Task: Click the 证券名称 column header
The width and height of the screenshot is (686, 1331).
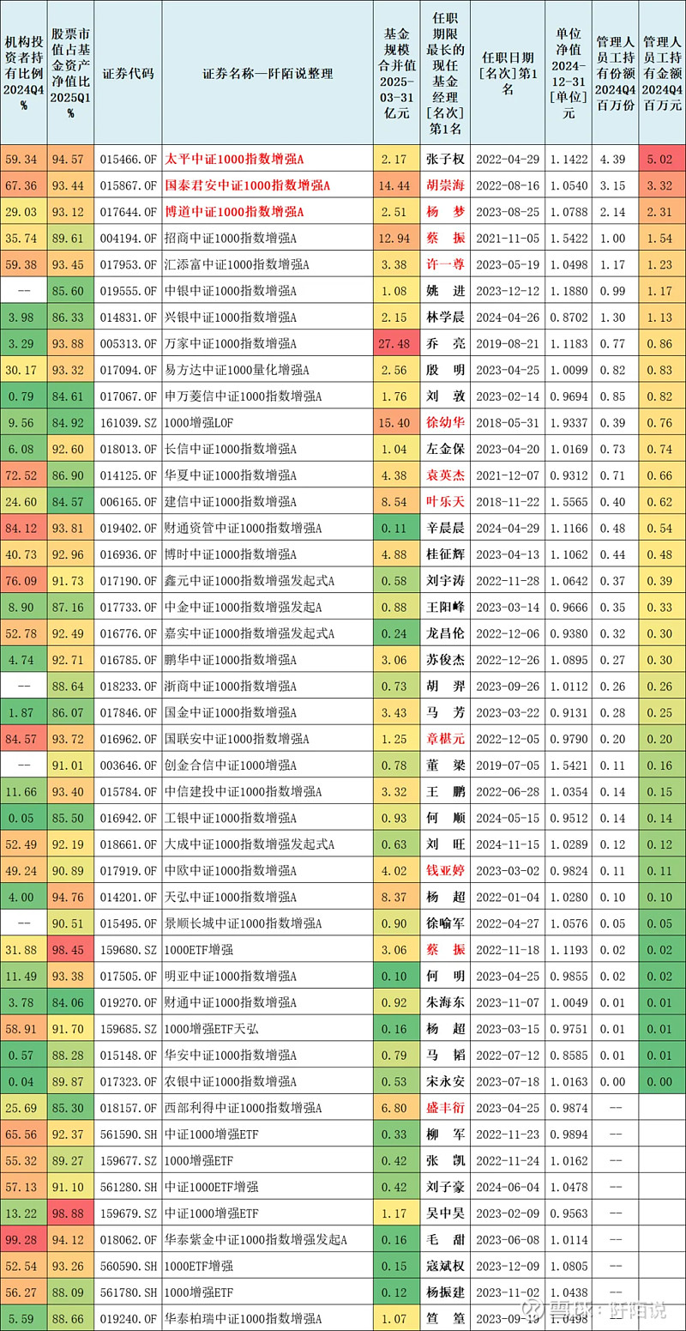Action: pos(268,73)
